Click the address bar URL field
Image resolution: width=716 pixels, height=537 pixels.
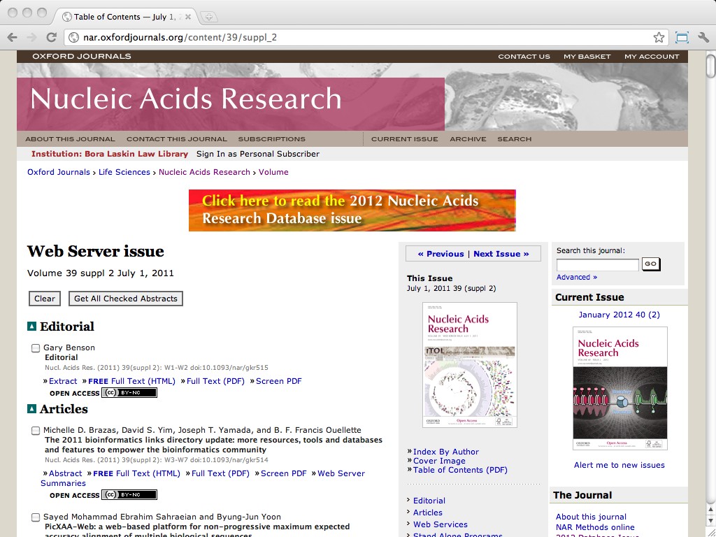pos(365,38)
